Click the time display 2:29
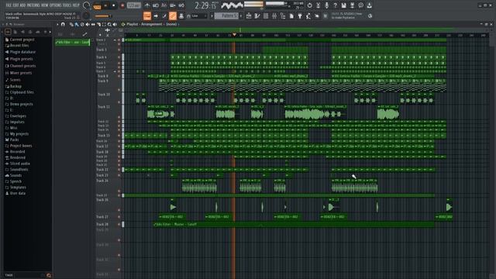Viewport: 496px width, 279px height. [205, 5]
